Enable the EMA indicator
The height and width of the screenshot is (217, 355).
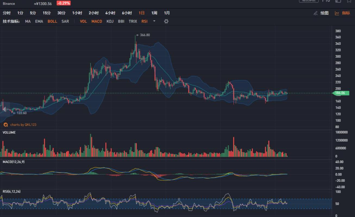39,21
